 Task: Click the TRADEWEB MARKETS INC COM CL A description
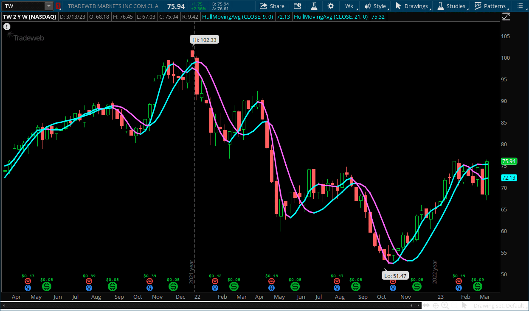point(113,6)
